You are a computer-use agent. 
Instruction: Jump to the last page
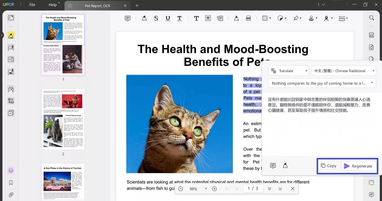[280, 189]
